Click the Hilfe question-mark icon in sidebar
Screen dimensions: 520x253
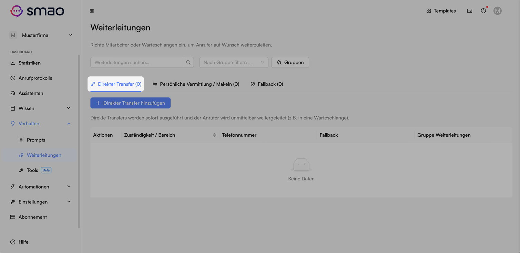[x=13, y=242]
